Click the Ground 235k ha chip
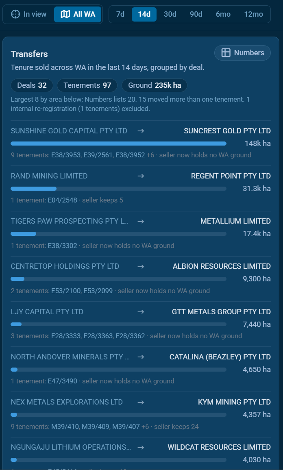 (155, 85)
